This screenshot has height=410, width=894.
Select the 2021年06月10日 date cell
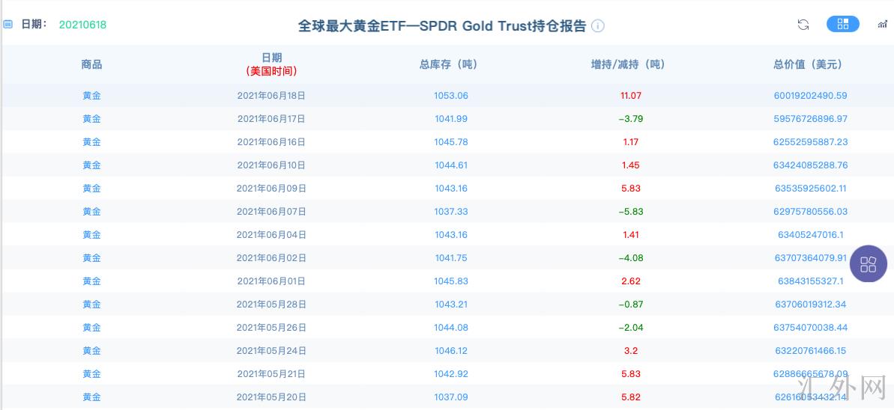tap(271, 165)
